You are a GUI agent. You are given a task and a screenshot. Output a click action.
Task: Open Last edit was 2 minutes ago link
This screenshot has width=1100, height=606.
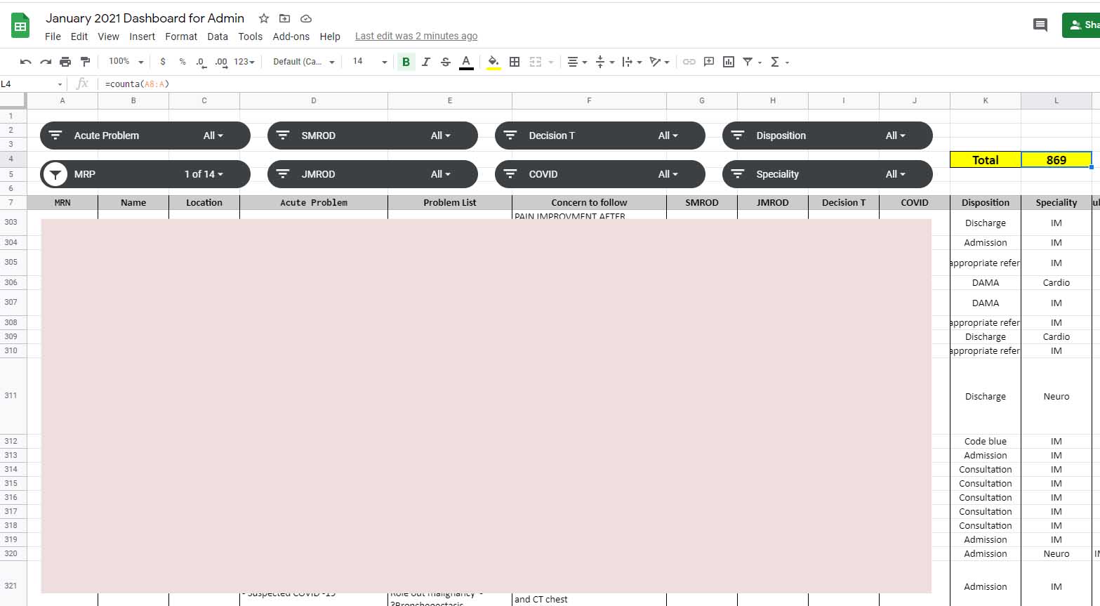(416, 36)
